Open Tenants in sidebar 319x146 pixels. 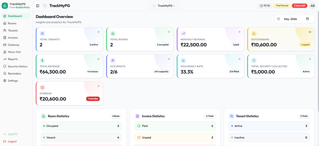click(x=16, y=31)
